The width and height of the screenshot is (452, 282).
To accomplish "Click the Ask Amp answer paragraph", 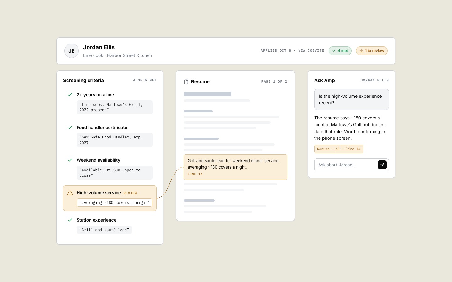I will pyautogui.click(x=350, y=128).
